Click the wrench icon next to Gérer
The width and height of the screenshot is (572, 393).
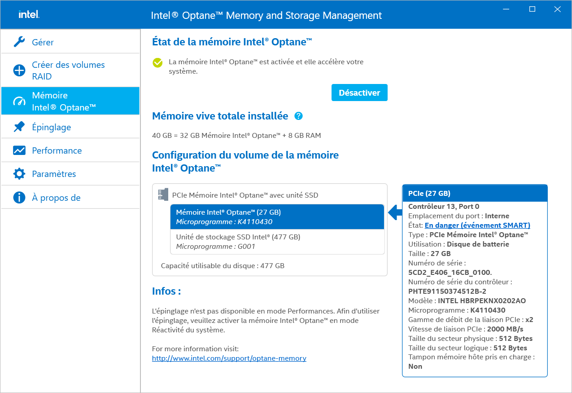(x=19, y=42)
